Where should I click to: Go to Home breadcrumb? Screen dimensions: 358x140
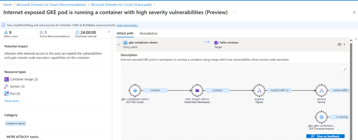tap(8, 5)
